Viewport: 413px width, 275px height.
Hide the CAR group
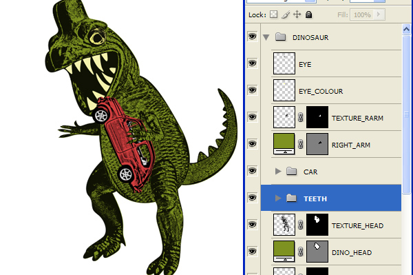(253, 171)
